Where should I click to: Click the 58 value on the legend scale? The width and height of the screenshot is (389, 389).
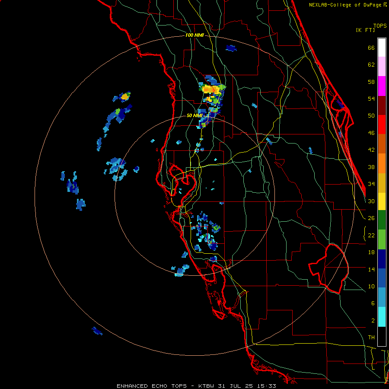click(x=371, y=82)
